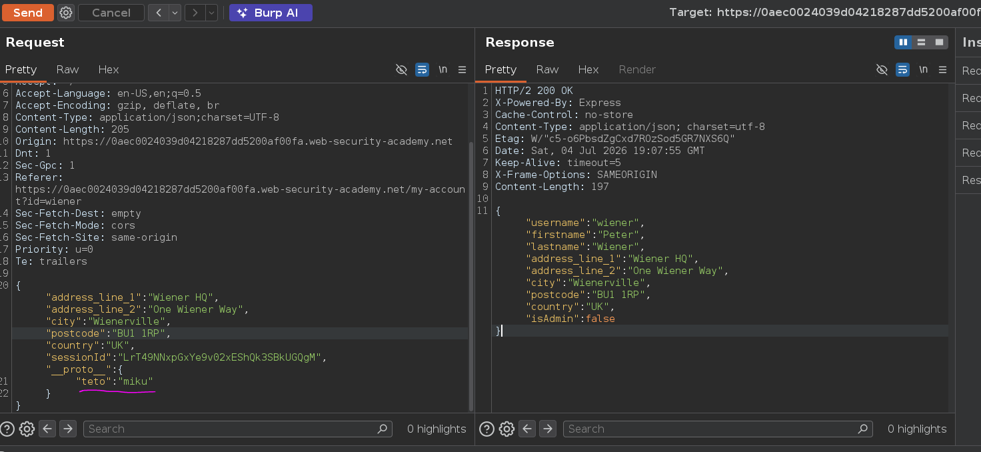Open Request search settings gear
The height and width of the screenshot is (452, 981).
pos(27,429)
